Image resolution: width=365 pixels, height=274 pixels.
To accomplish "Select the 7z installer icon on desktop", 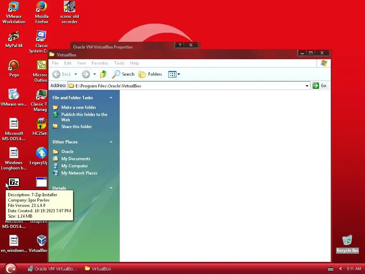I will pos(14,182).
